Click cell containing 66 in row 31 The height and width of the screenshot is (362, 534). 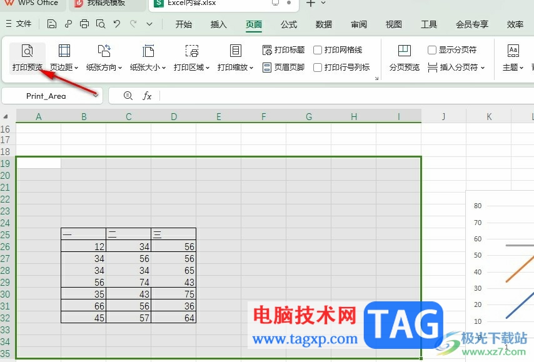pos(83,306)
